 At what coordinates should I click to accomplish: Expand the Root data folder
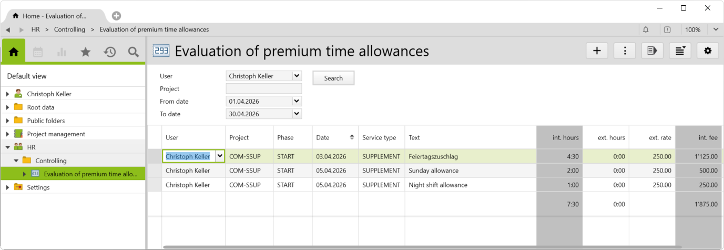7,107
